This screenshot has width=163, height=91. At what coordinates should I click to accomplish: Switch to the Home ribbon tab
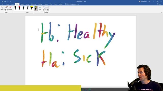(7, 4)
